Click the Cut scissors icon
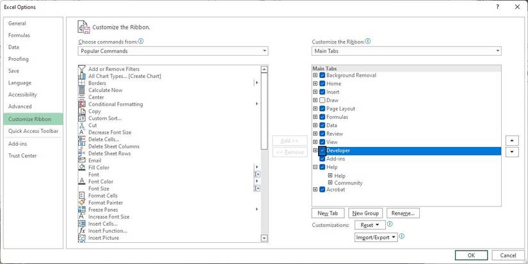Screen dimensions: 528x264 coord(82,125)
